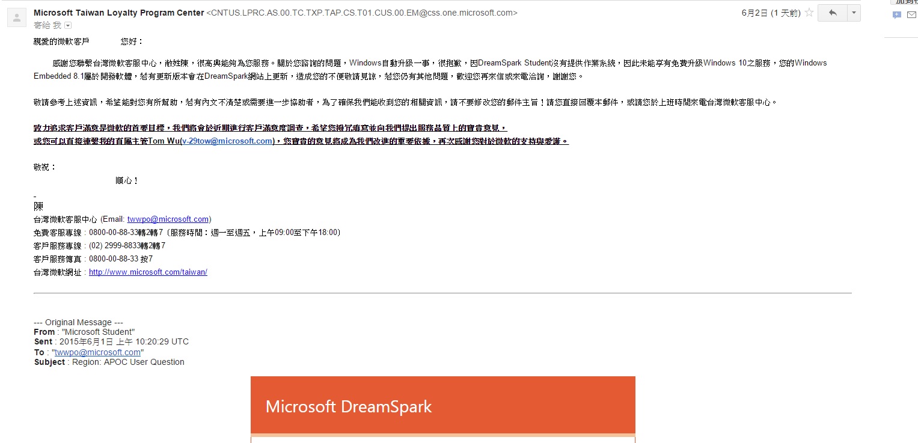Expand recipient details next to 寄給 我
Image resolution: width=918 pixels, height=443 pixels.
[67, 25]
